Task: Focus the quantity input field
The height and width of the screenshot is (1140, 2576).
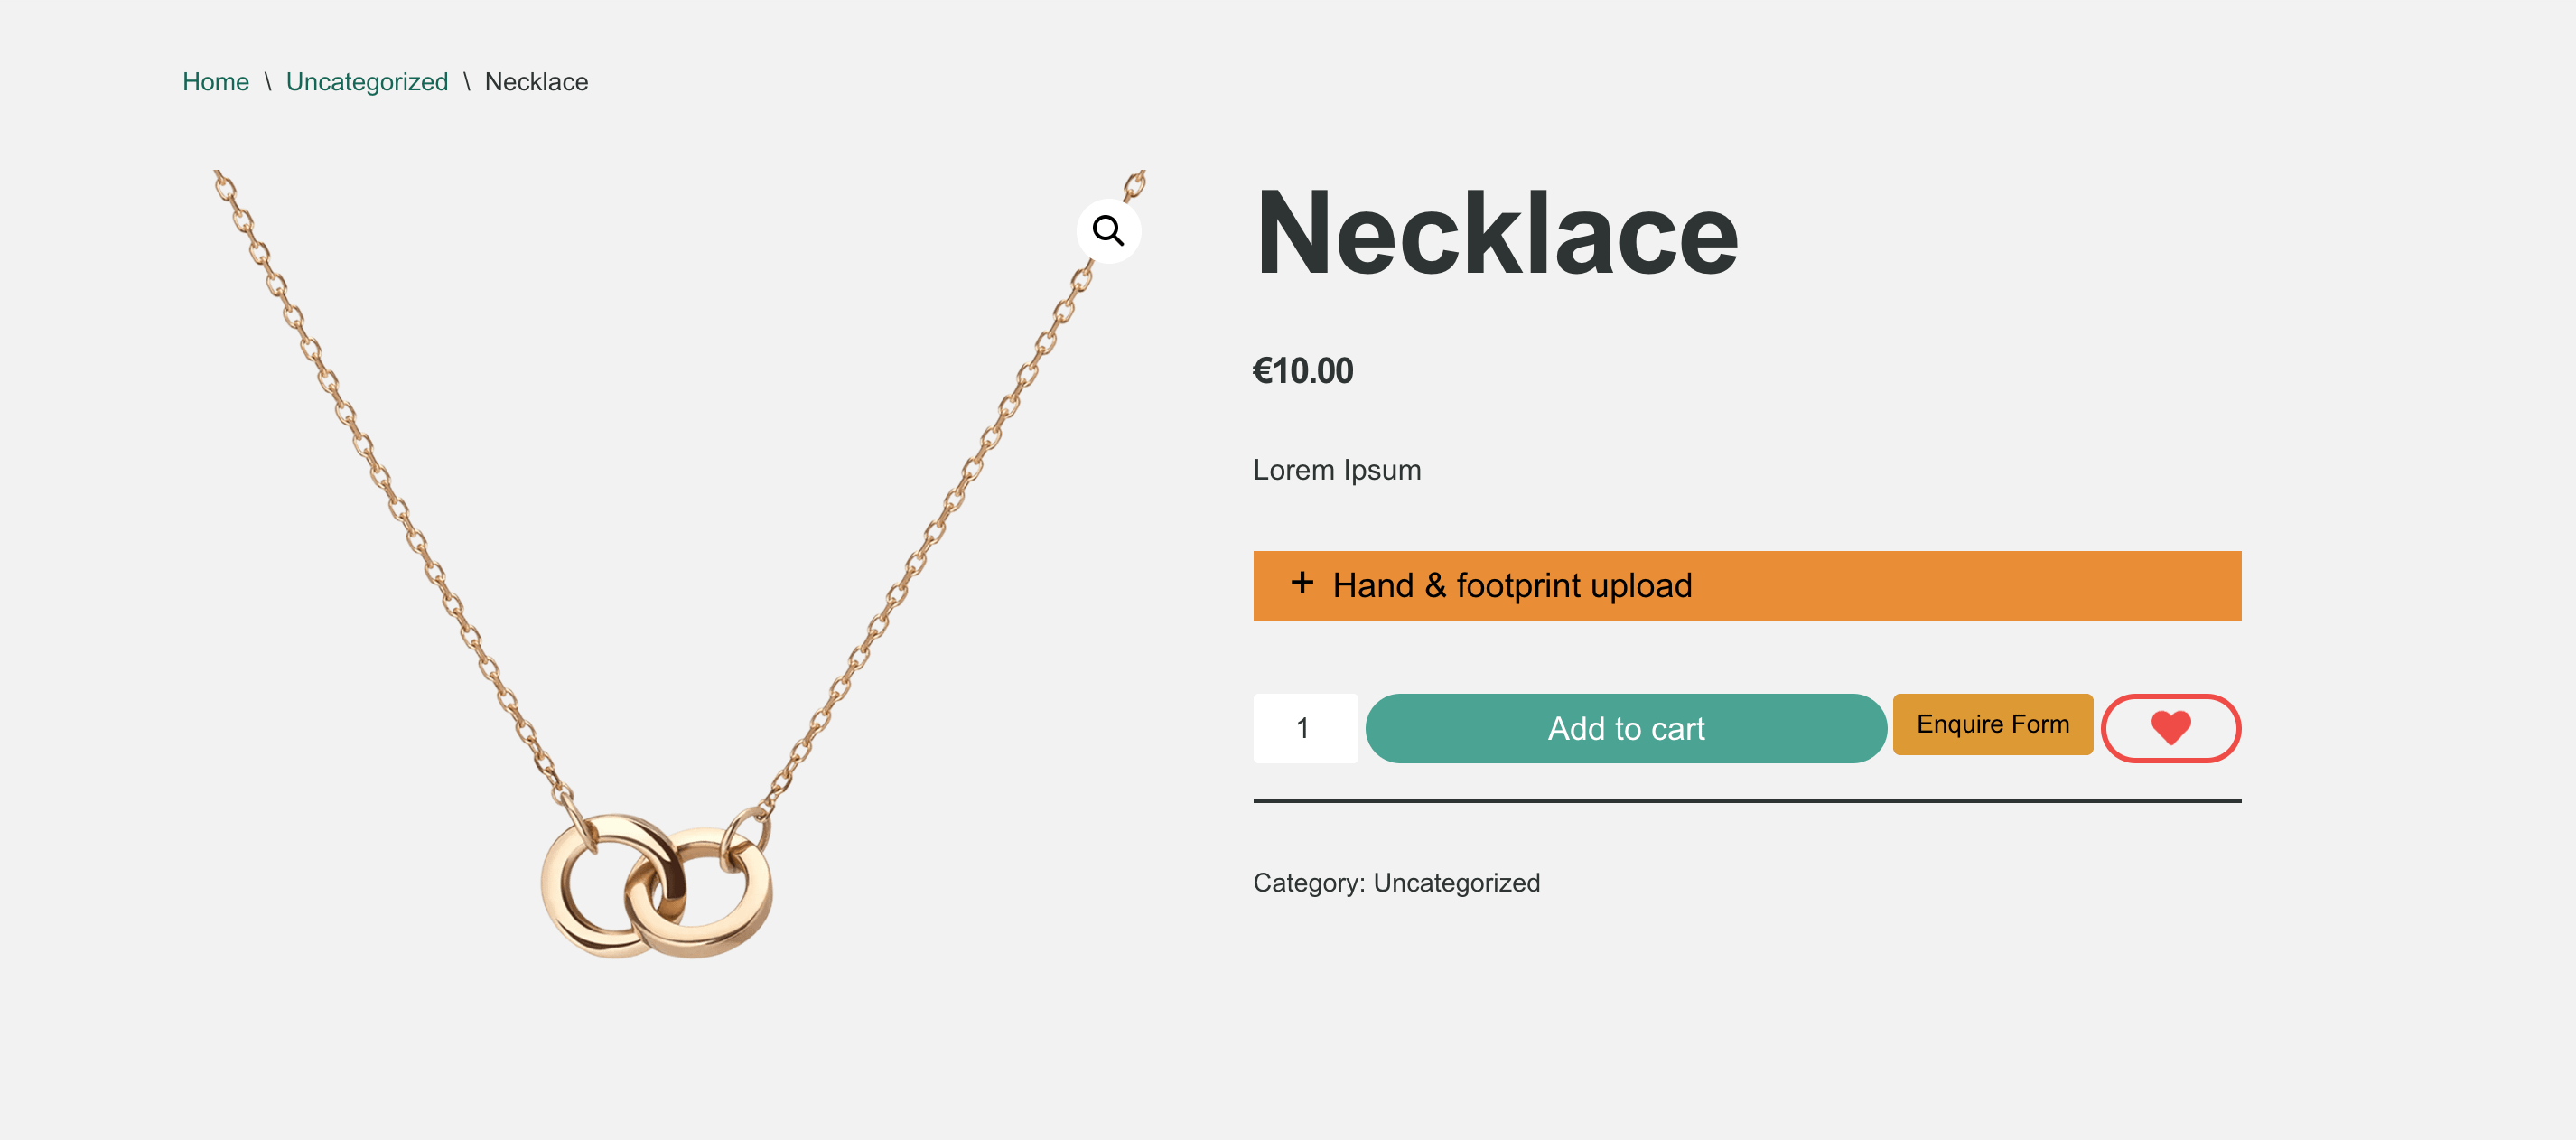Action: point(1304,728)
